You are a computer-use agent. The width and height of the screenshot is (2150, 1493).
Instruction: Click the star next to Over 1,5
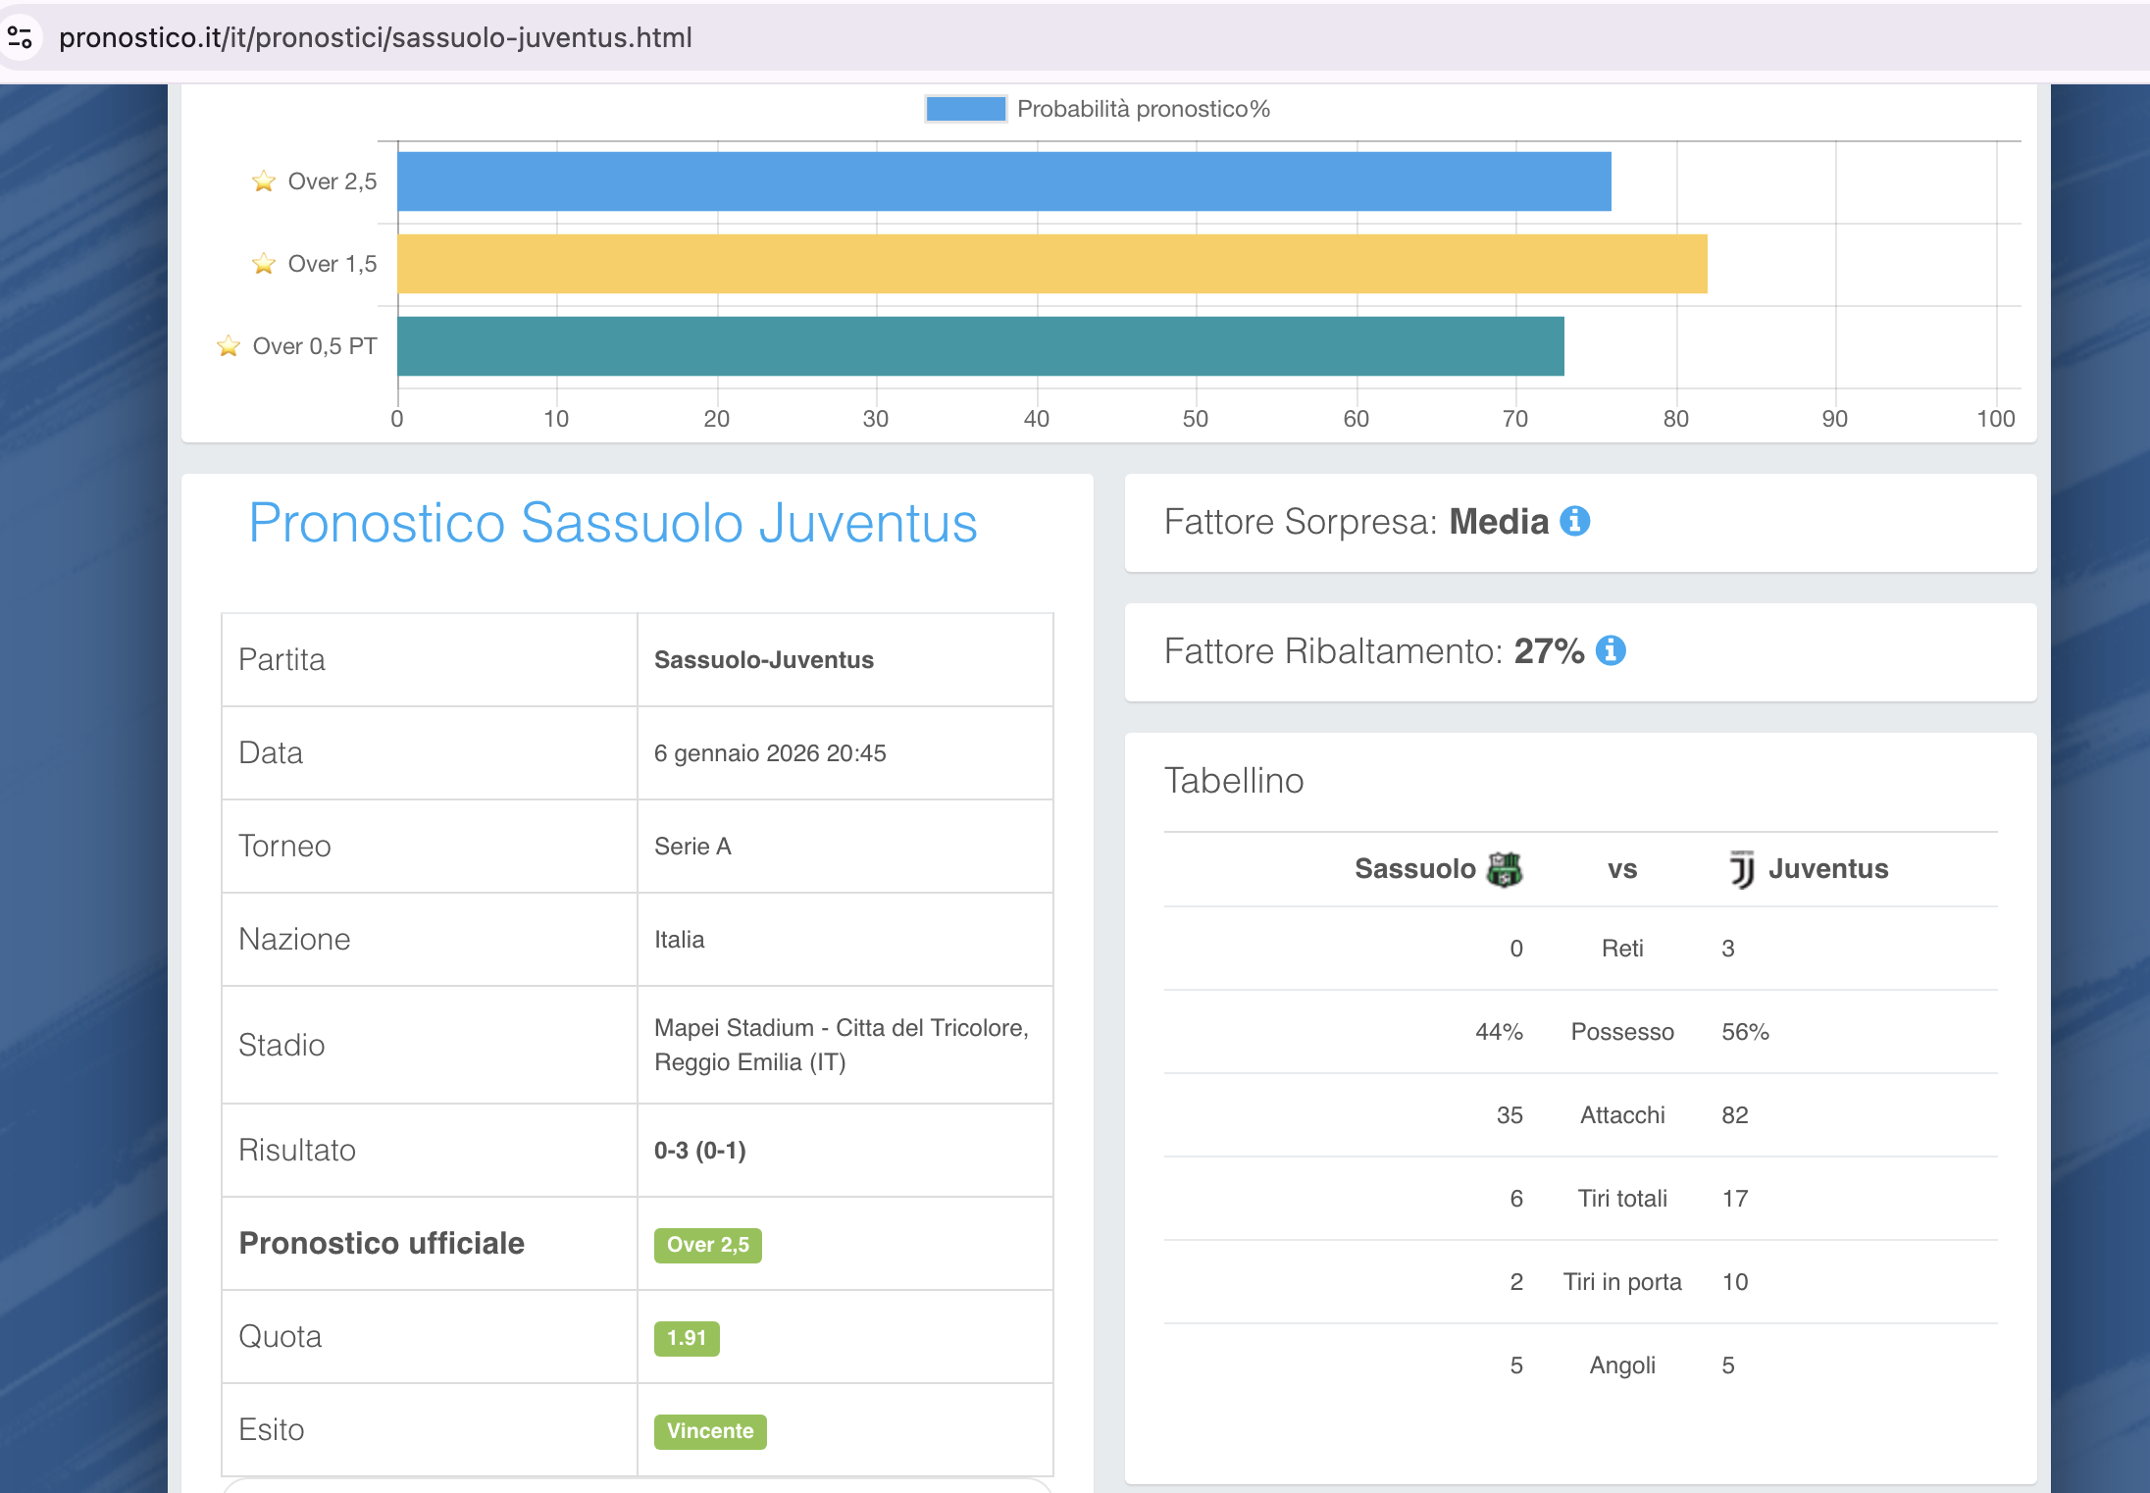pos(263,264)
